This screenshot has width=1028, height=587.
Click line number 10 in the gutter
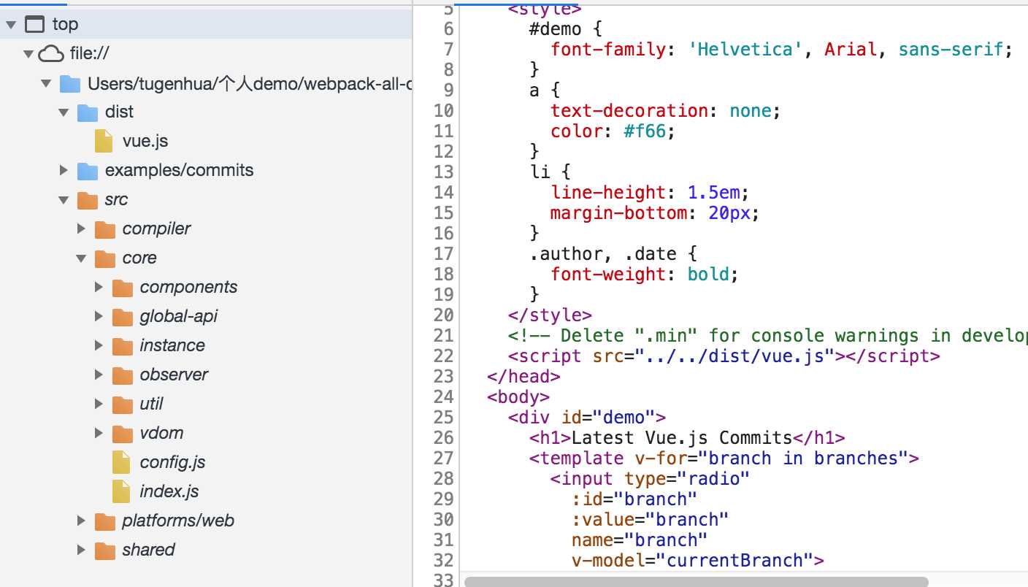(x=443, y=111)
